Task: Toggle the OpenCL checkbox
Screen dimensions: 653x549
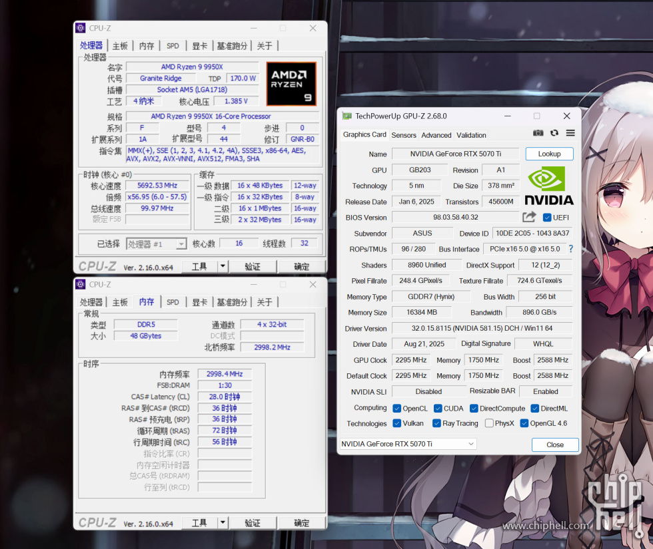Action: click(397, 409)
